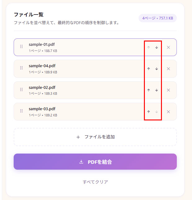Click the 4ページ • 757.1 KB badge
Viewport: 192px width, 200px height.
pyautogui.click(x=158, y=18)
